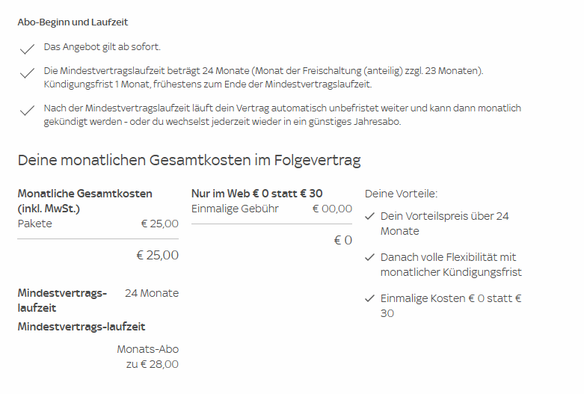Click checkmark for 'Dein Vorteilspreis über 24 Monate'
This screenshot has width=584, height=394.
tap(369, 216)
